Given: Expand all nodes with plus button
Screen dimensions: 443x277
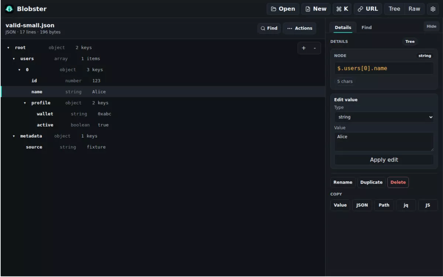Looking at the screenshot, I should (304, 48).
